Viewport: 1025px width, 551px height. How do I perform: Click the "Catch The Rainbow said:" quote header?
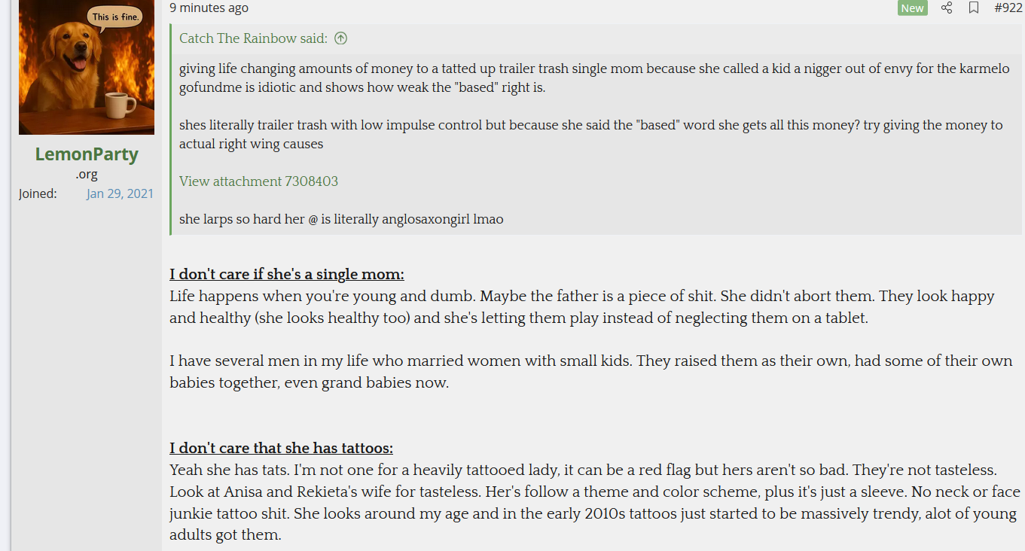tap(253, 38)
